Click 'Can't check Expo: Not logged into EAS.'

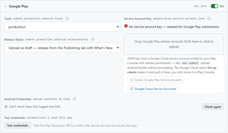(x=35, y=107)
